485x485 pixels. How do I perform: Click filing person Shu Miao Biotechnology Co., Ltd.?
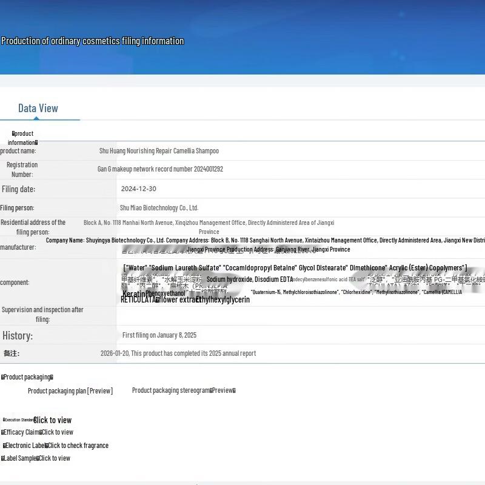click(x=159, y=208)
